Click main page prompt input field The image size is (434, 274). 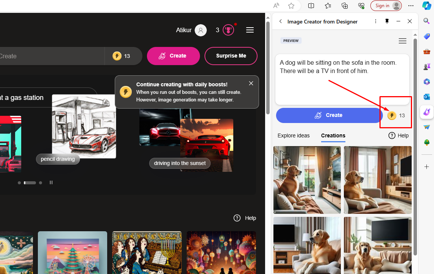[52, 56]
